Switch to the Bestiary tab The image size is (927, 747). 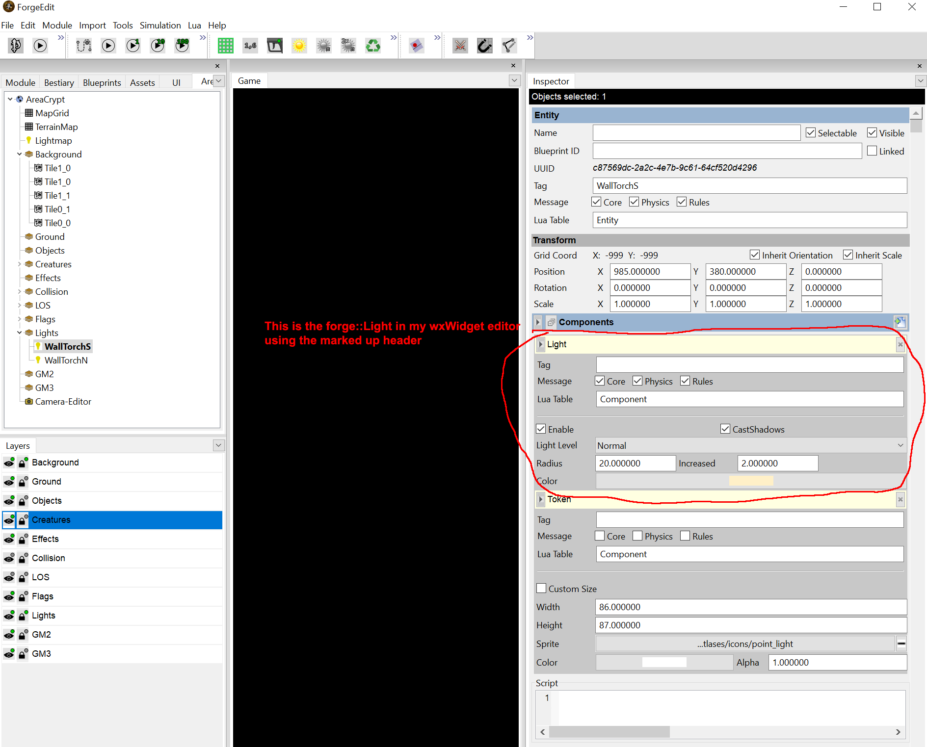point(59,82)
